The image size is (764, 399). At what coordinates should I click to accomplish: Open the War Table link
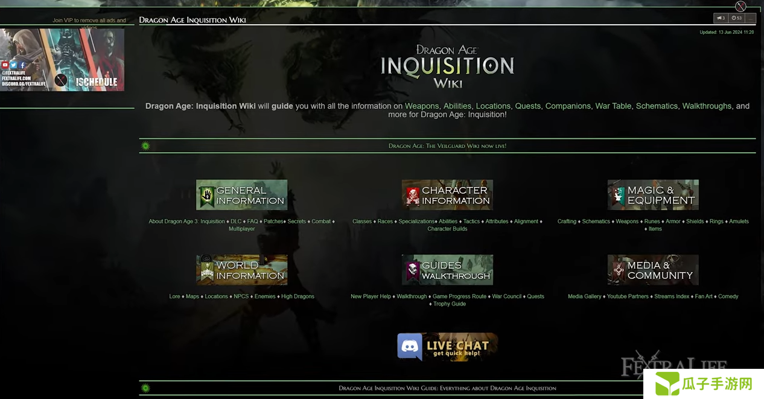tap(613, 106)
